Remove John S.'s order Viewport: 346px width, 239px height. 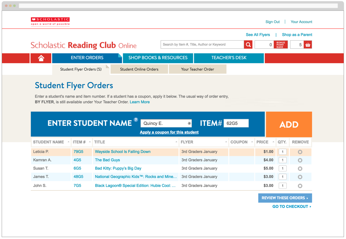point(300,186)
